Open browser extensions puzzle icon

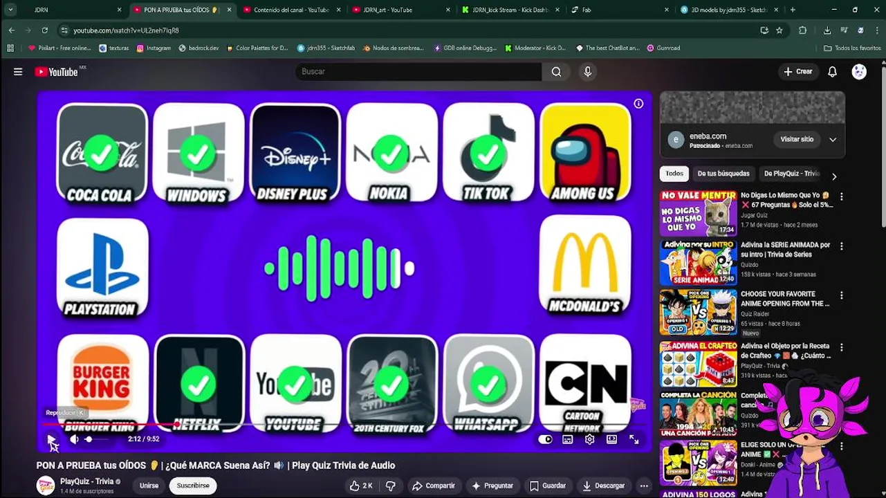click(x=802, y=30)
